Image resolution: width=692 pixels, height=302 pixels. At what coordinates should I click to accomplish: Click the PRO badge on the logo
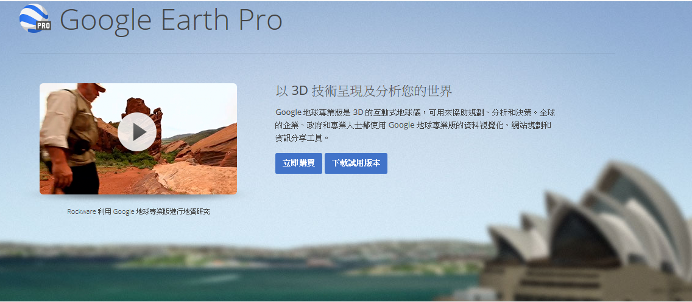click(x=43, y=26)
